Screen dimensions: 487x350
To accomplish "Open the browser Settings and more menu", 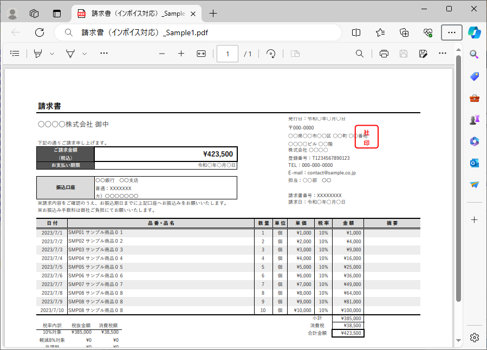I will [x=451, y=33].
